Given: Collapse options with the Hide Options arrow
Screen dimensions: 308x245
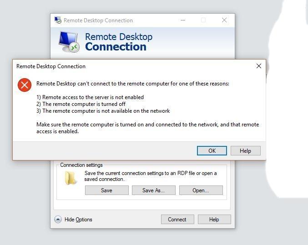Looking at the screenshot, I should click(x=58, y=219).
